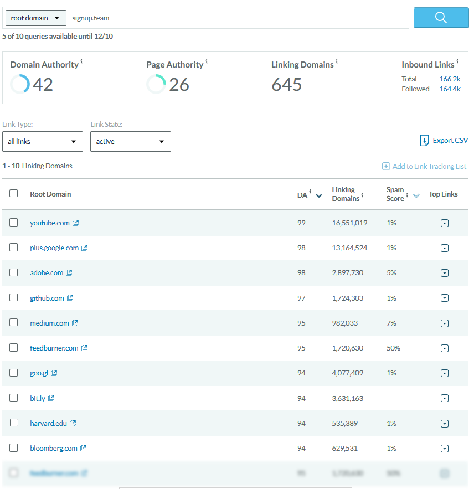The image size is (474, 489).
Task: Open bit.ly external link icon
Action: [x=51, y=398]
